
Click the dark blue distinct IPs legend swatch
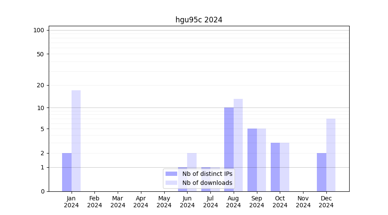coord(171,174)
